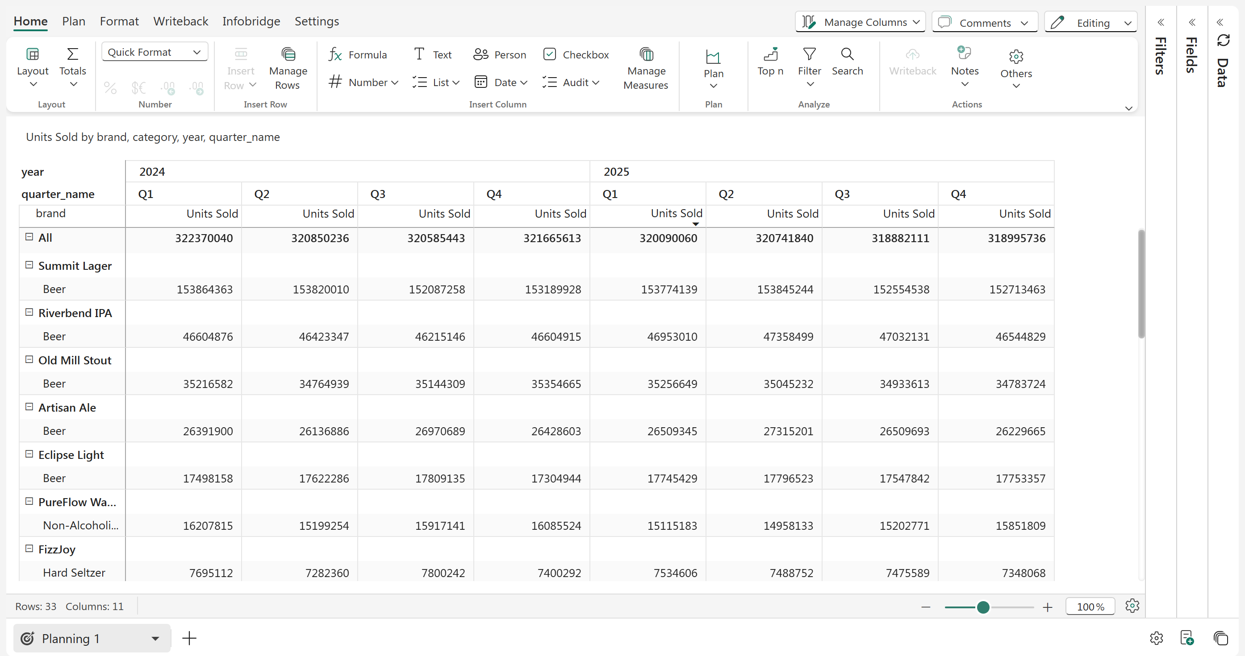Click the refresh Data icon
Image resolution: width=1245 pixels, height=656 pixels.
coord(1223,41)
